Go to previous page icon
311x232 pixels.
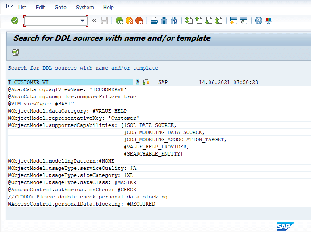199,21
